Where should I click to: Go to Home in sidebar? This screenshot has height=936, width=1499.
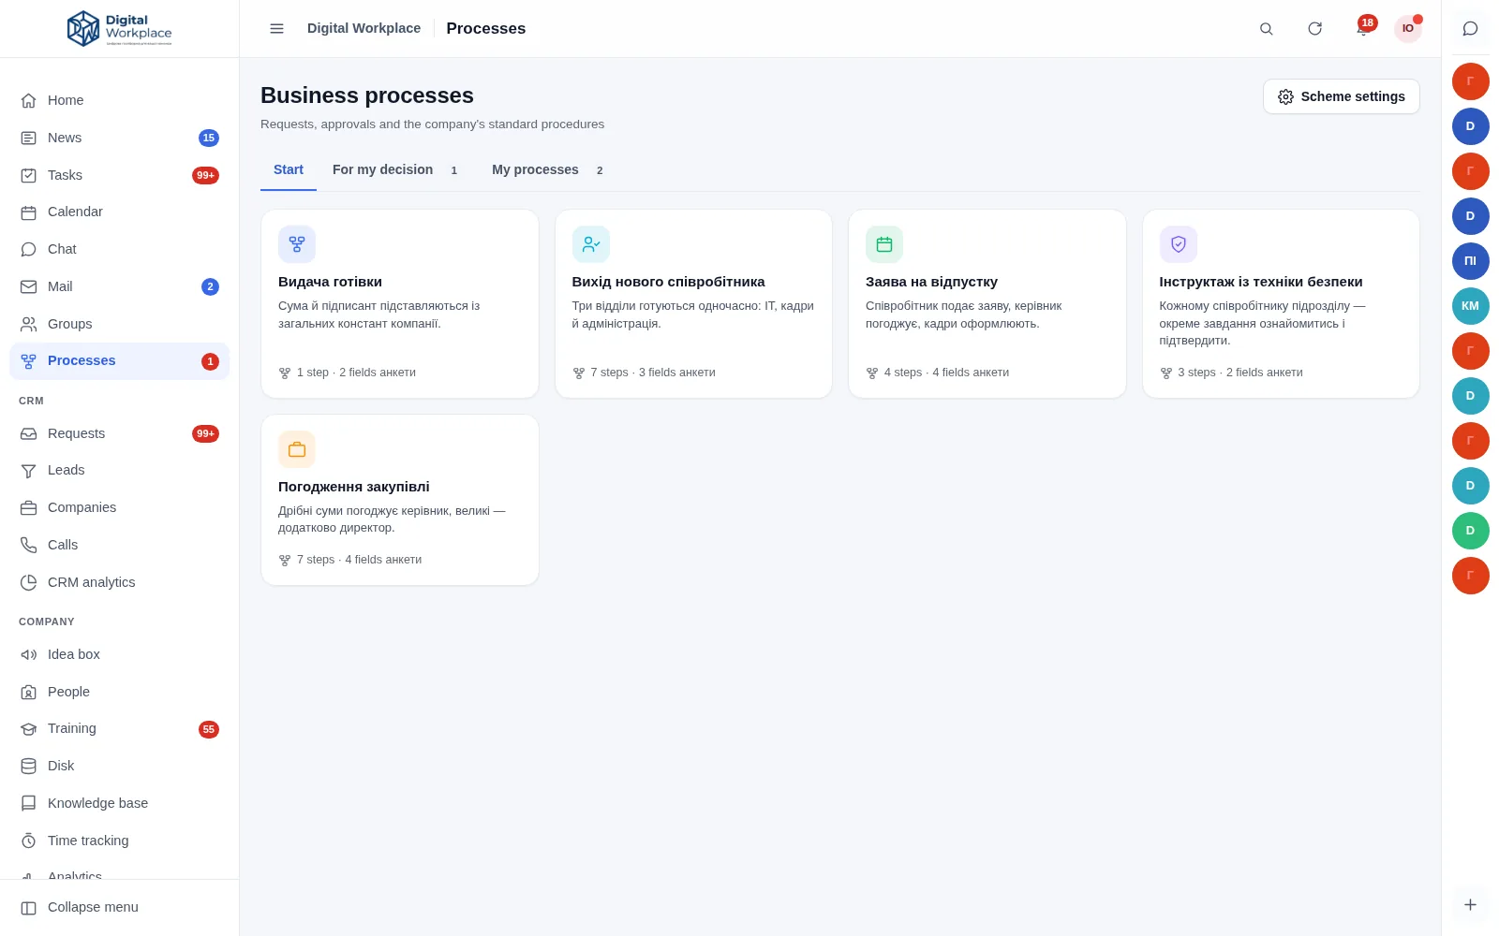pyautogui.click(x=120, y=100)
